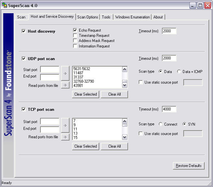This screenshot has height=187, width=213.
Task: Toggle the TCP port scan checkbox
Action: [24, 109]
